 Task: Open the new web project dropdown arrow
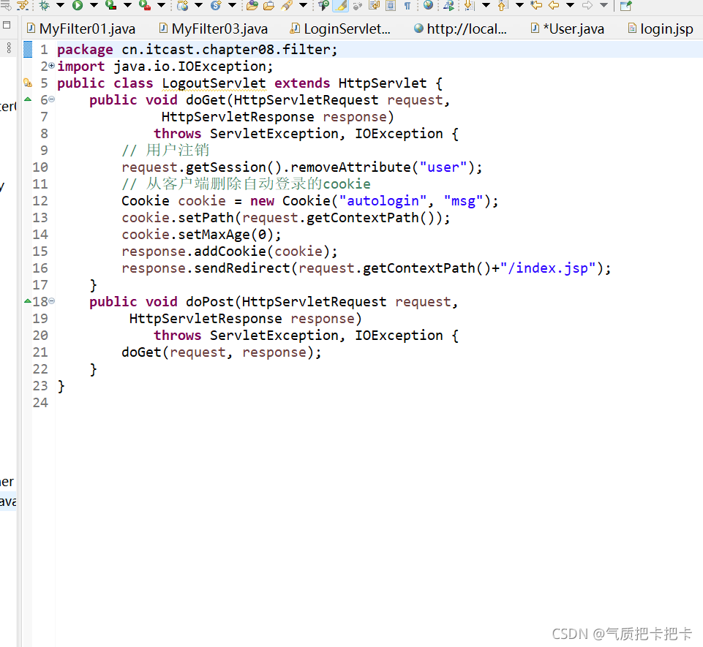pos(199,5)
